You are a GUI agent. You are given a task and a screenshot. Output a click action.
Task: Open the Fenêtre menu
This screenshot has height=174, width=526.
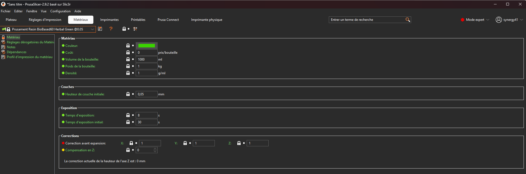pos(32,11)
